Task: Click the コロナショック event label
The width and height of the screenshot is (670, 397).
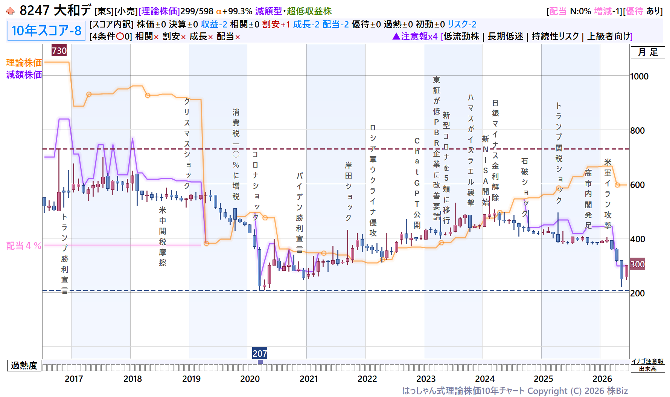Action: [x=256, y=186]
